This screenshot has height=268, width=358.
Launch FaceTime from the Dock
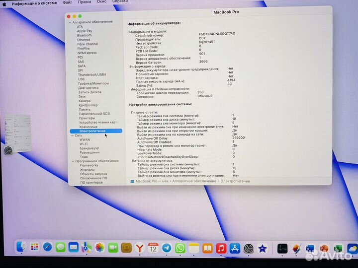point(113,248)
